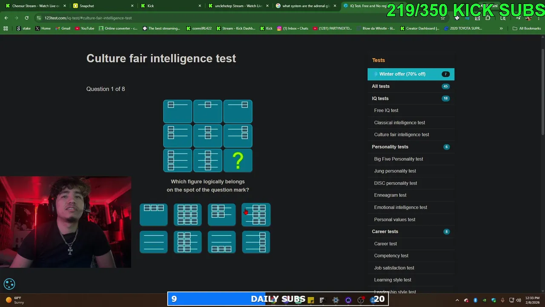Open the stake bookmark
Screen dimensions: 545x307
tap(23, 29)
